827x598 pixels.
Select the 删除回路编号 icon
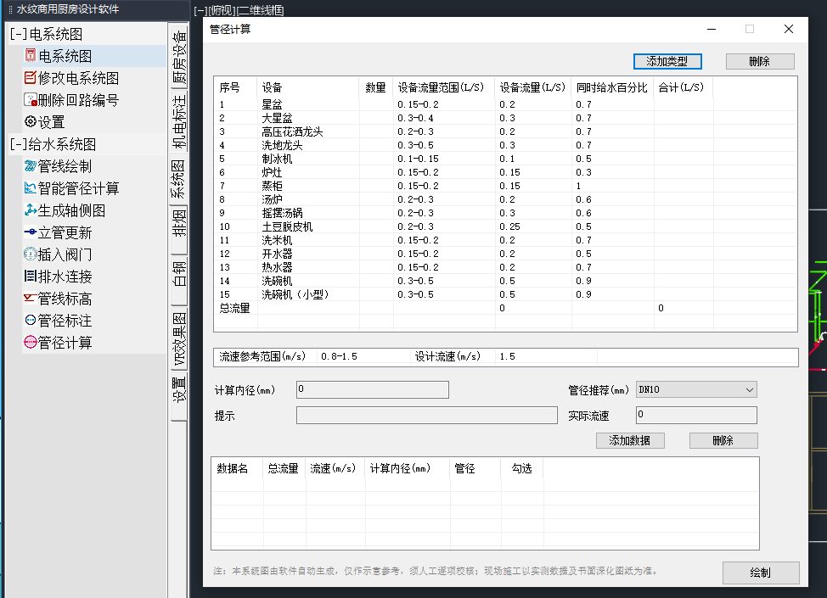click(31, 99)
